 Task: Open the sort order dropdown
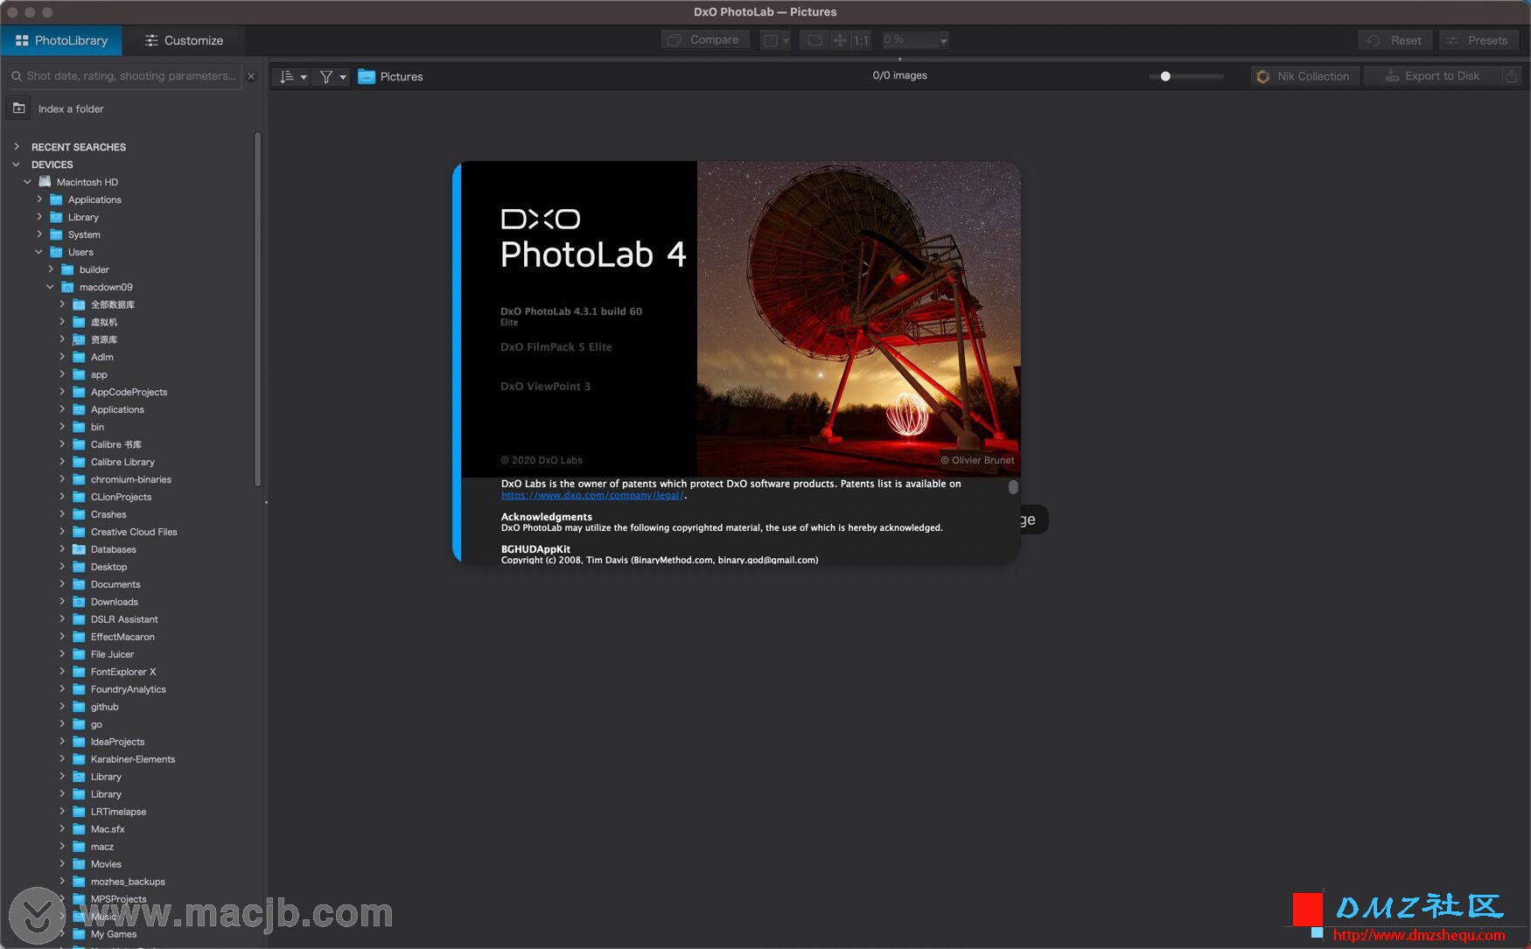pyautogui.click(x=292, y=77)
